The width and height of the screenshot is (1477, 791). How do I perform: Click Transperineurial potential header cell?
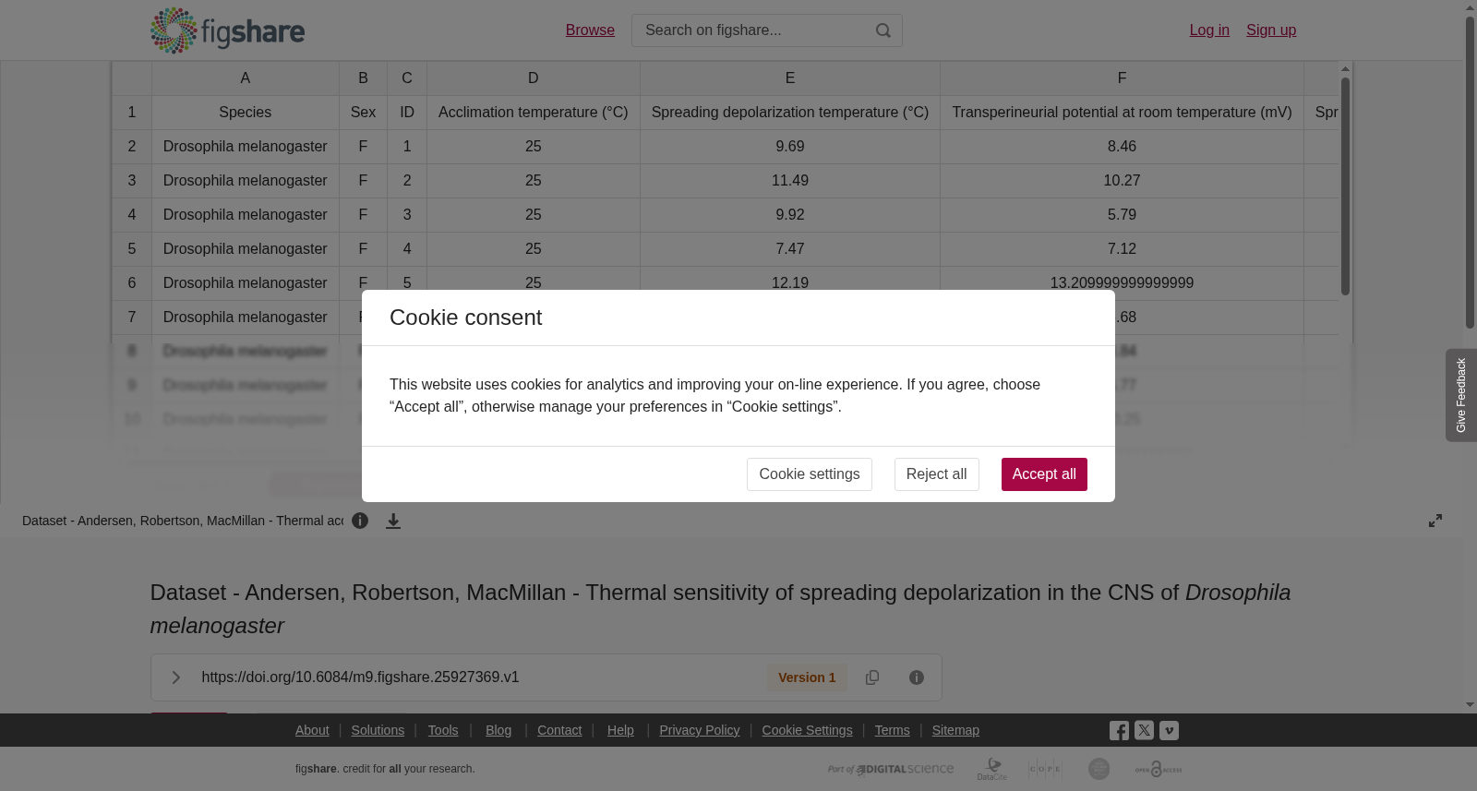(1122, 113)
